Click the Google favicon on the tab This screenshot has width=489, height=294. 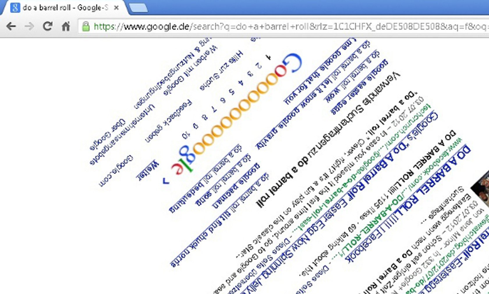point(15,8)
